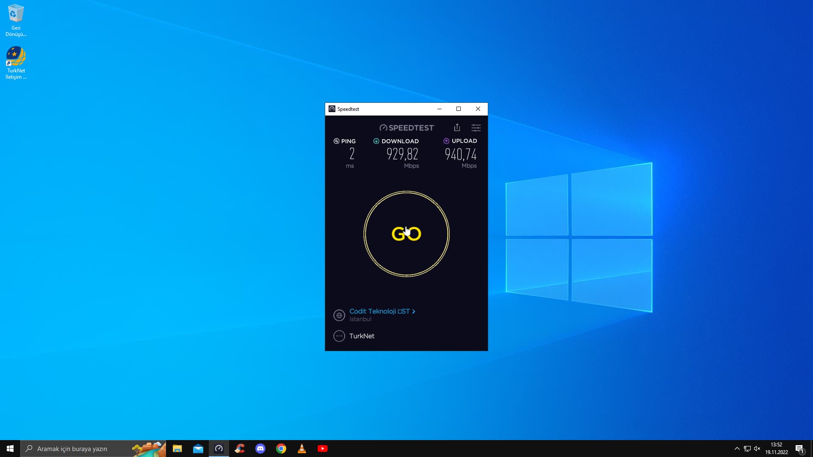Click the 929,82 download value
Image resolution: width=813 pixels, height=457 pixels.
(402, 154)
